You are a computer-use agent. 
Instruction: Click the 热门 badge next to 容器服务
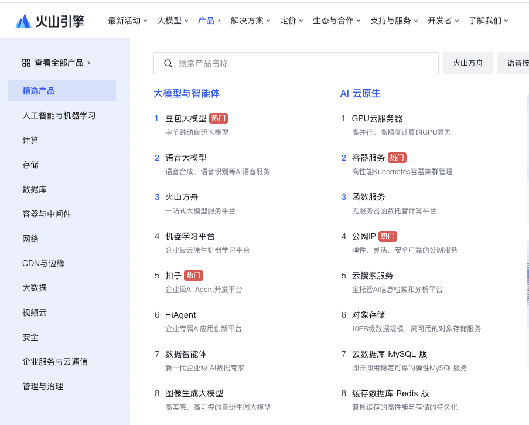pos(397,158)
